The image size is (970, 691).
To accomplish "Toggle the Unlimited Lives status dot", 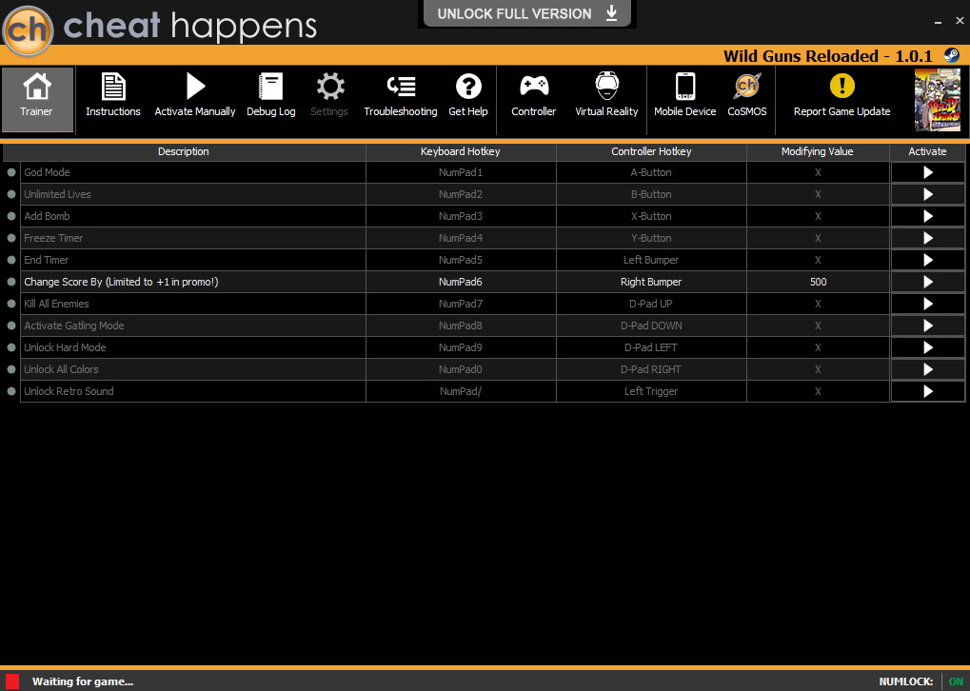I will coord(11,194).
